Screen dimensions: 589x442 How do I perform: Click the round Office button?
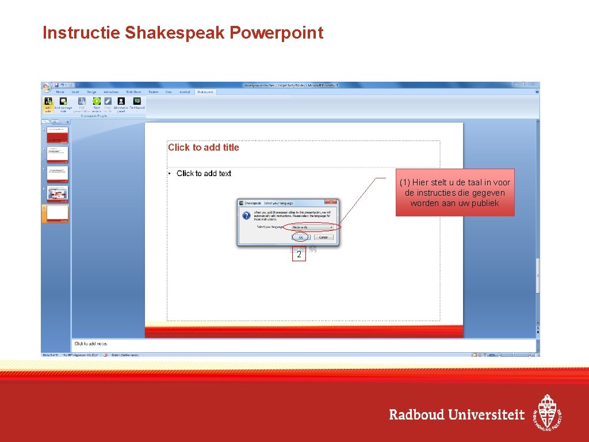coord(47,87)
